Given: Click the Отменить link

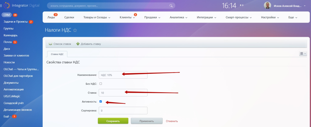Looking at the screenshot, I should (x=172, y=121).
